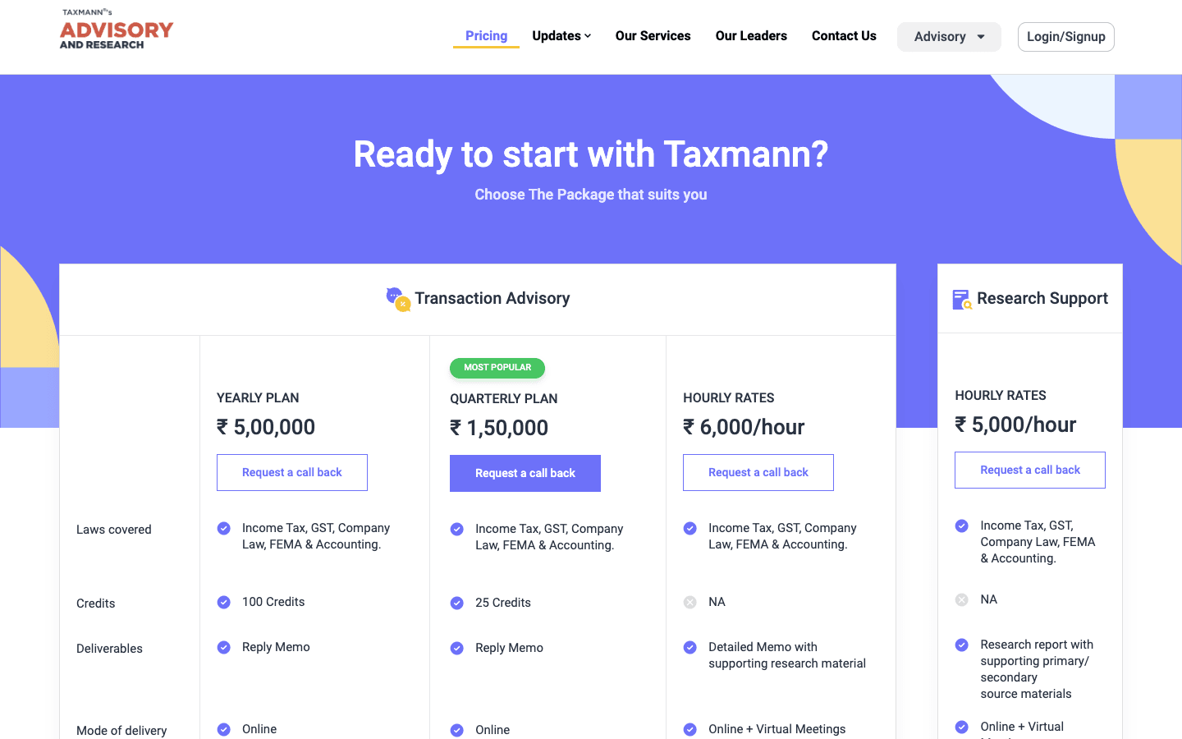
Task: Click check icon beside Yearly Plan Reply Memo
Action: [224, 647]
